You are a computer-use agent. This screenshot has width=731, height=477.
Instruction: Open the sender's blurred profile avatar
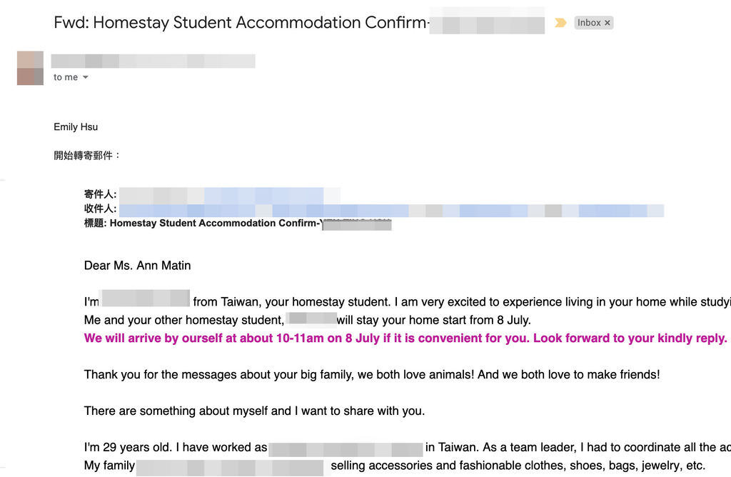(x=30, y=68)
